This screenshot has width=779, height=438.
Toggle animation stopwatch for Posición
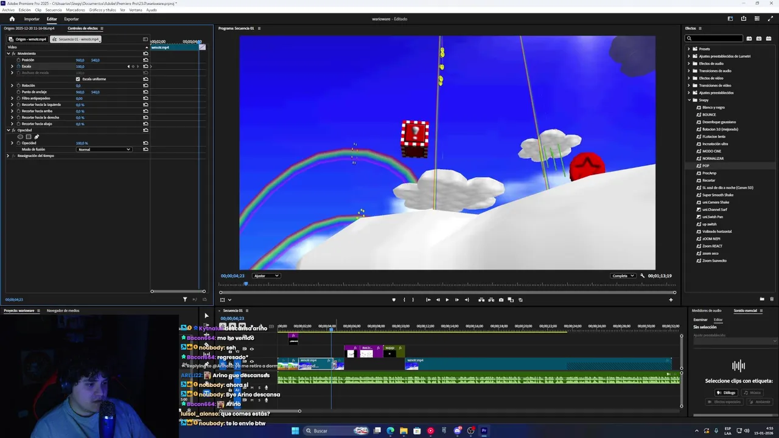click(x=18, y=60)
